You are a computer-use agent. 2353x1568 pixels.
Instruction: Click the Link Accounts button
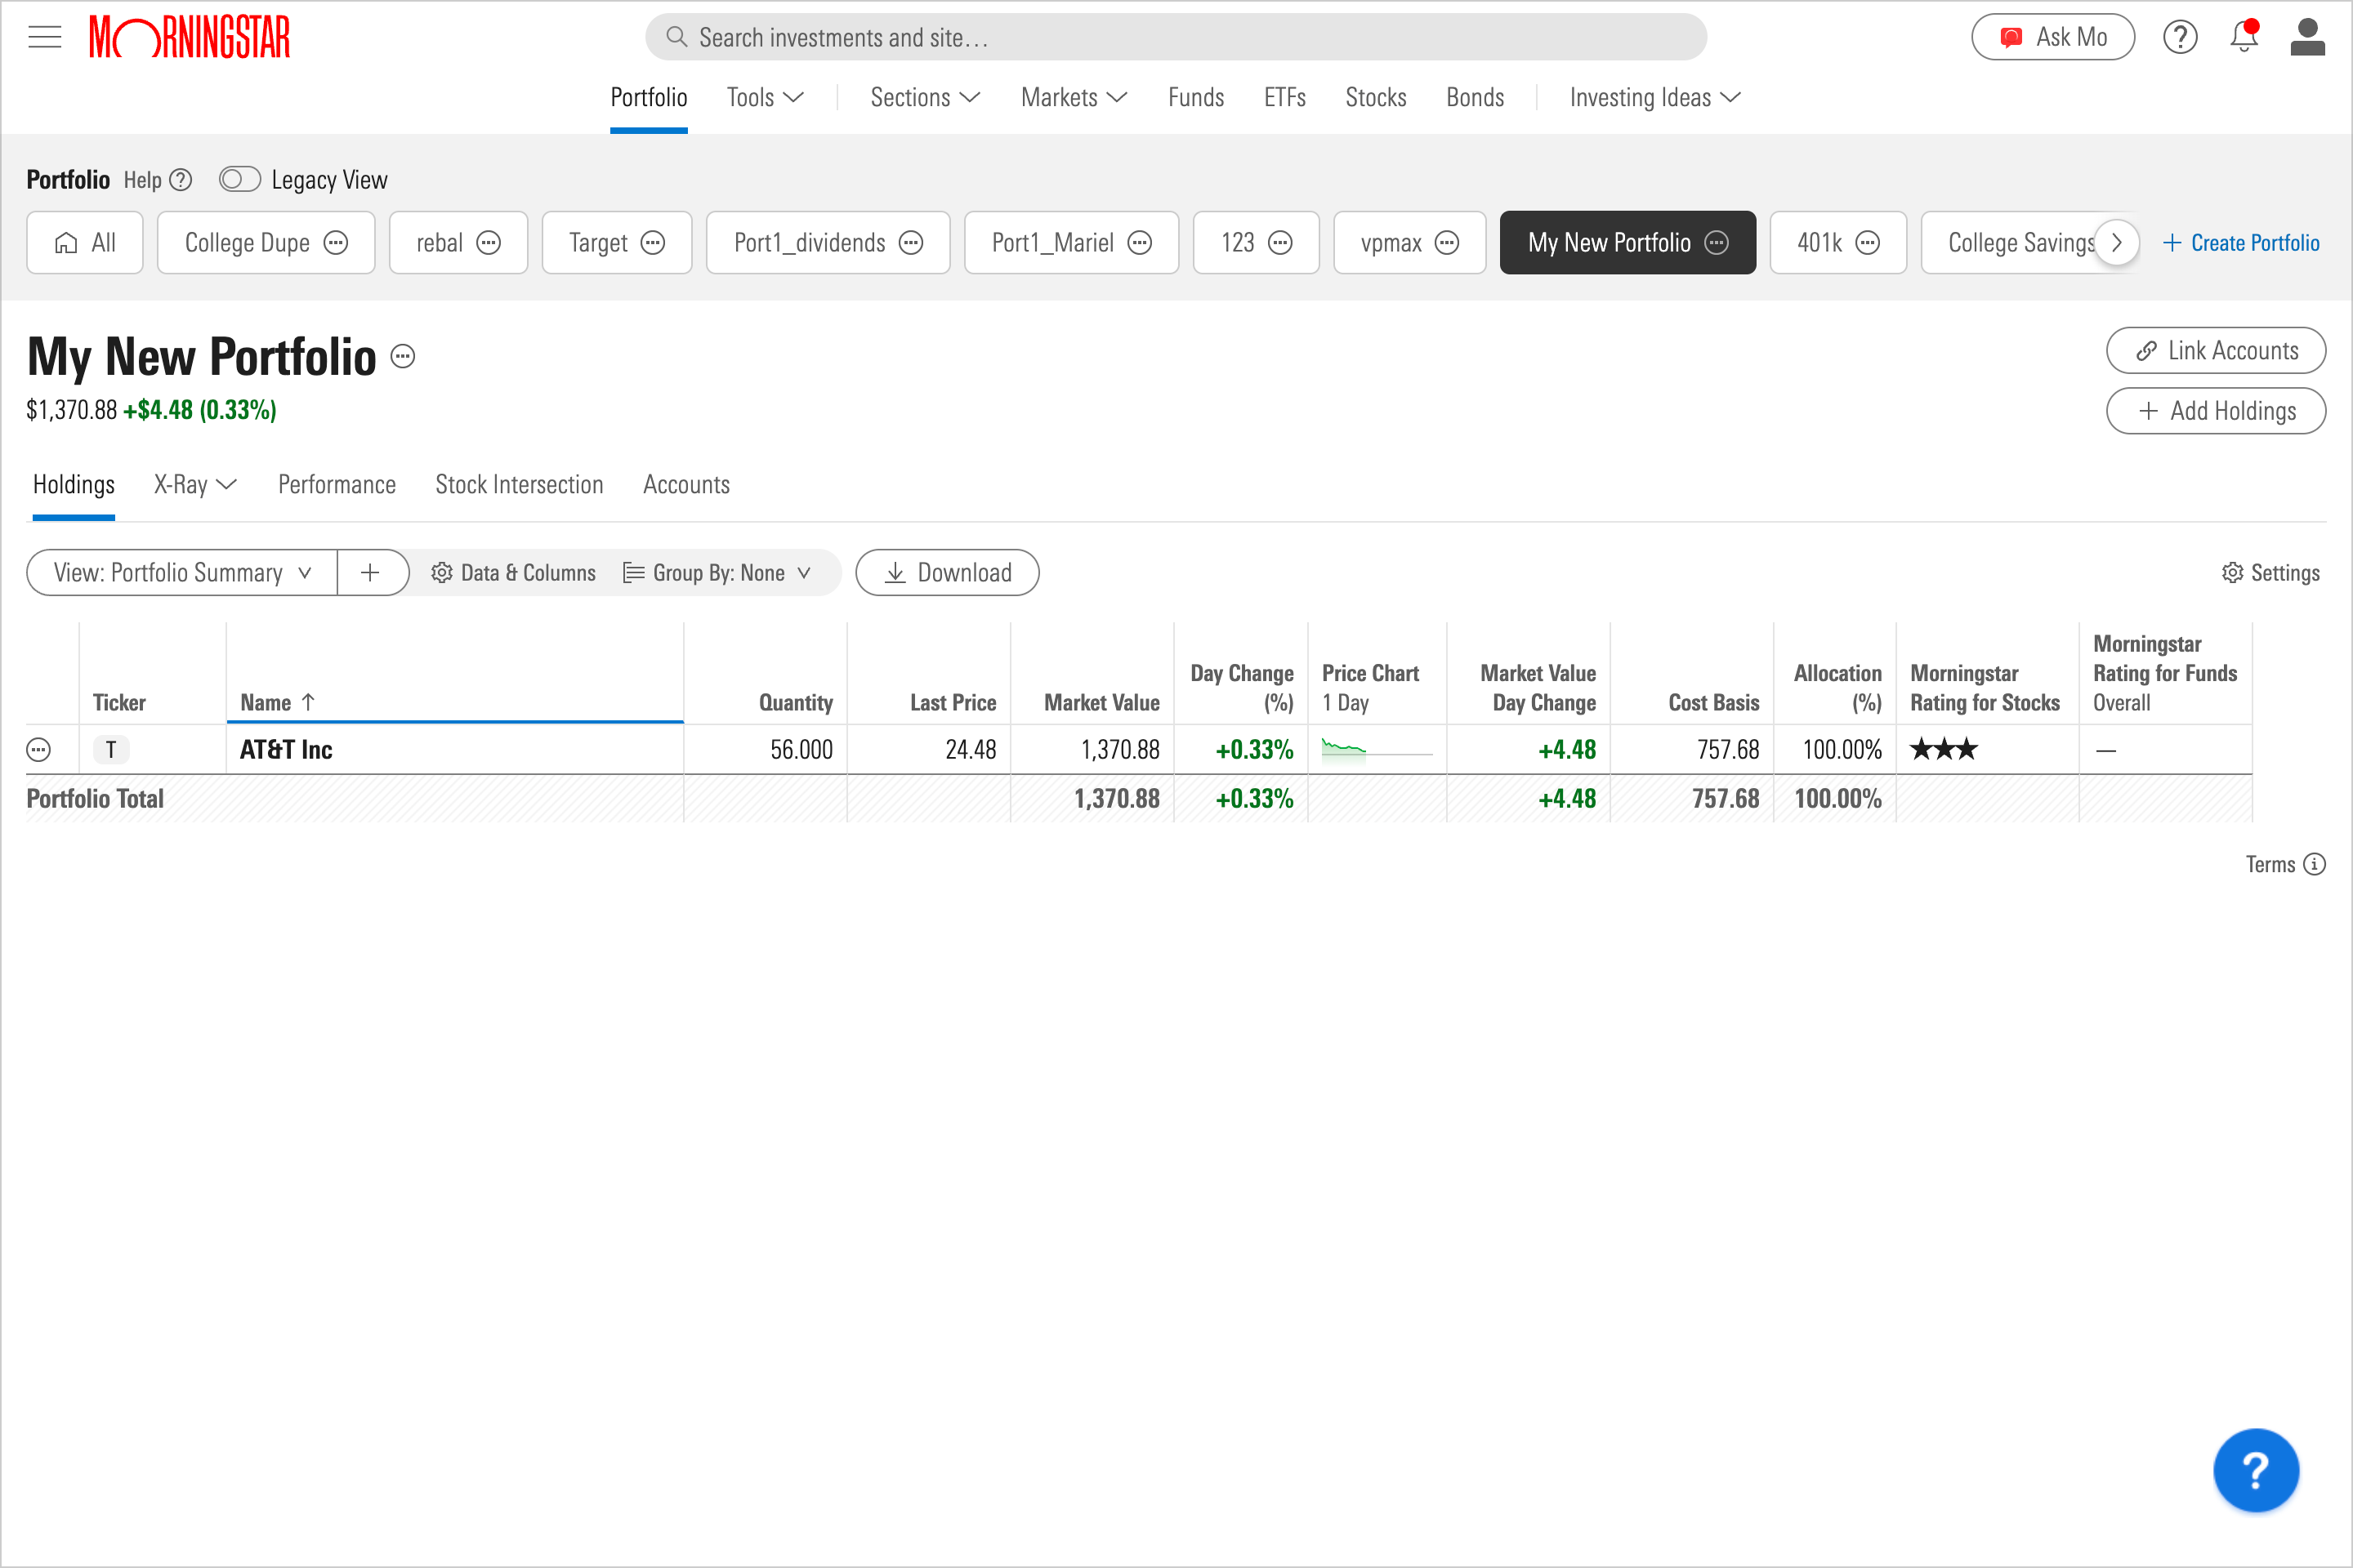coord(2215,351)
